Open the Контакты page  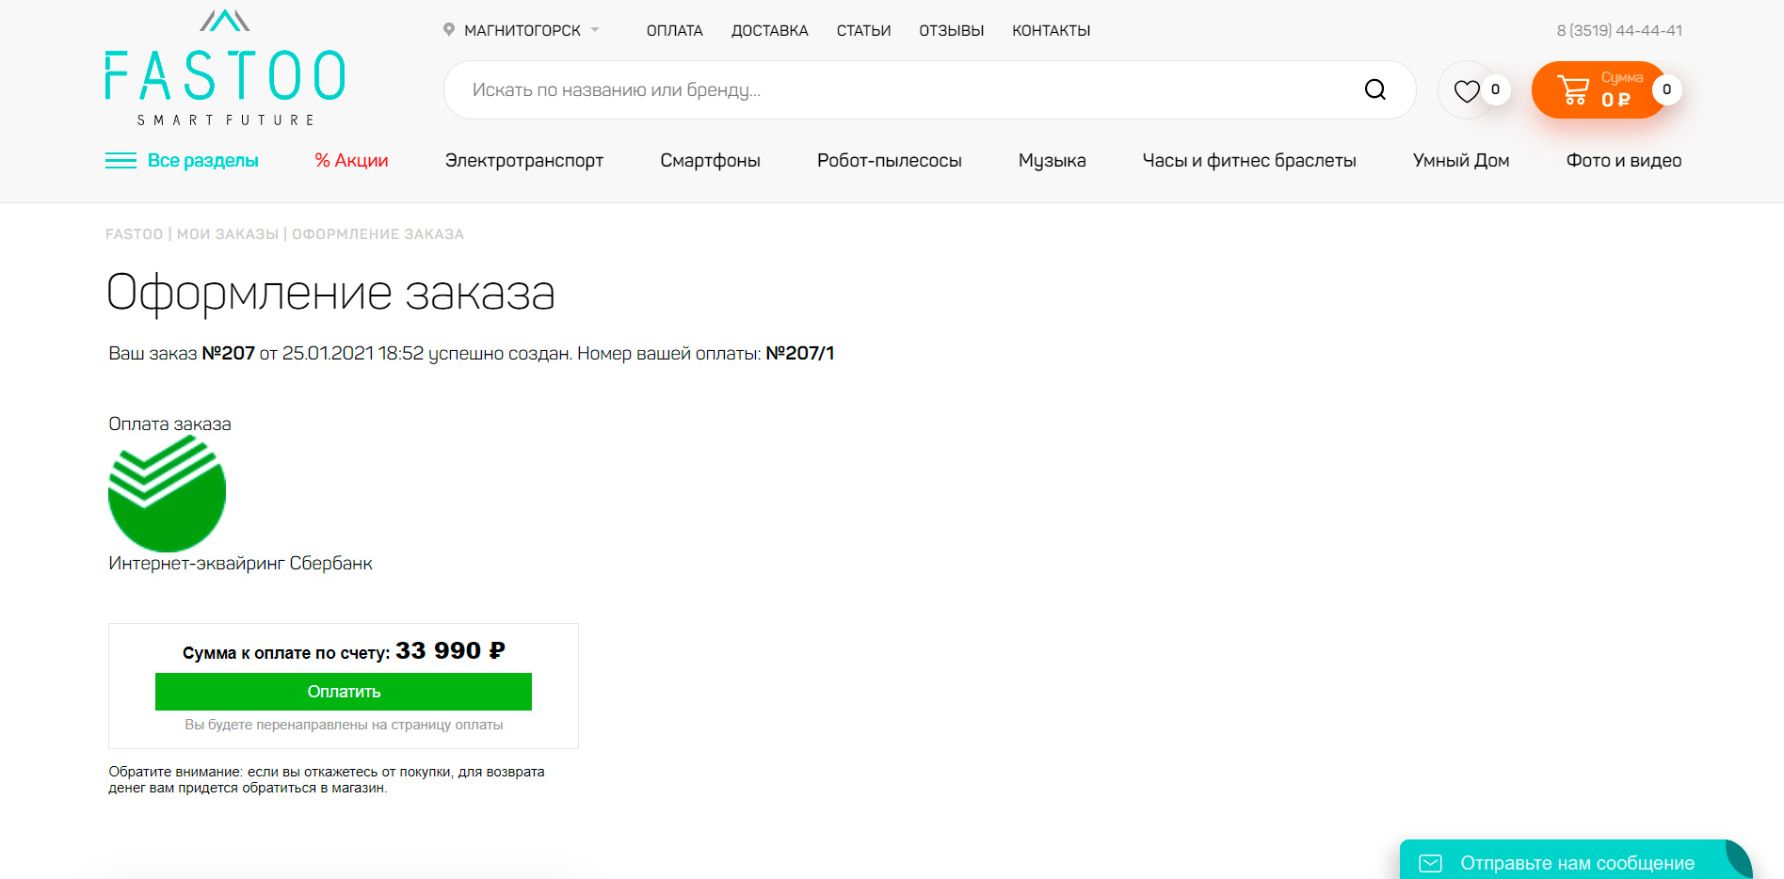[1051, 30]
